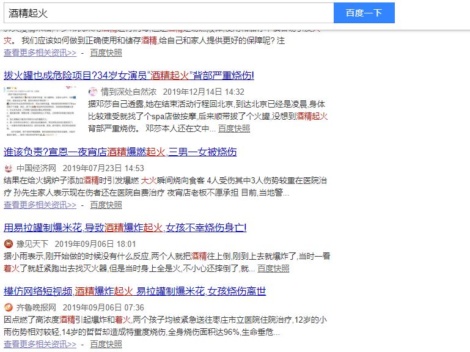The width and height of the screenshot is (470, 352).
Task: Open 百度快照 link in 邓莎 result
Action: 234,128
